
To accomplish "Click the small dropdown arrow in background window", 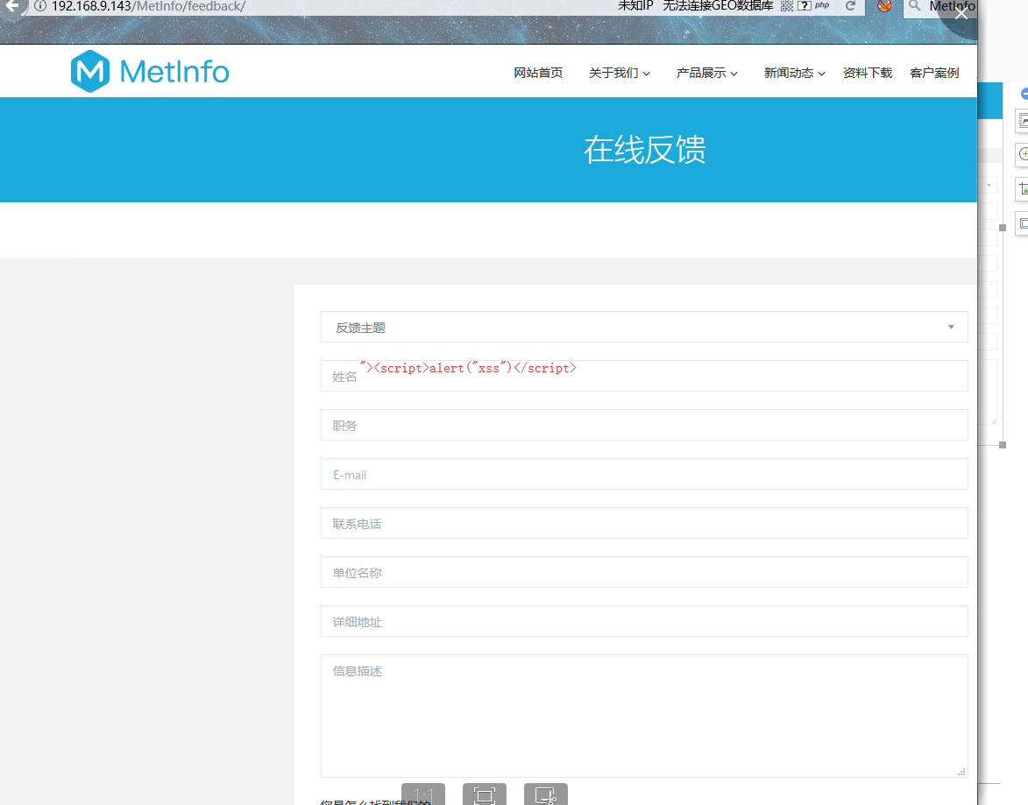I will tap(989, 186).
